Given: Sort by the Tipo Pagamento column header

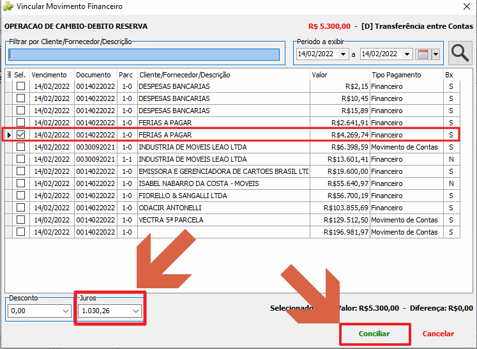Looking at the screenshot, I should click(406, 75).
